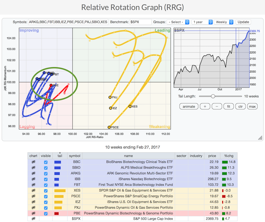
Task: Expand the 1 year period dropdown
Action: pos(202,22)
